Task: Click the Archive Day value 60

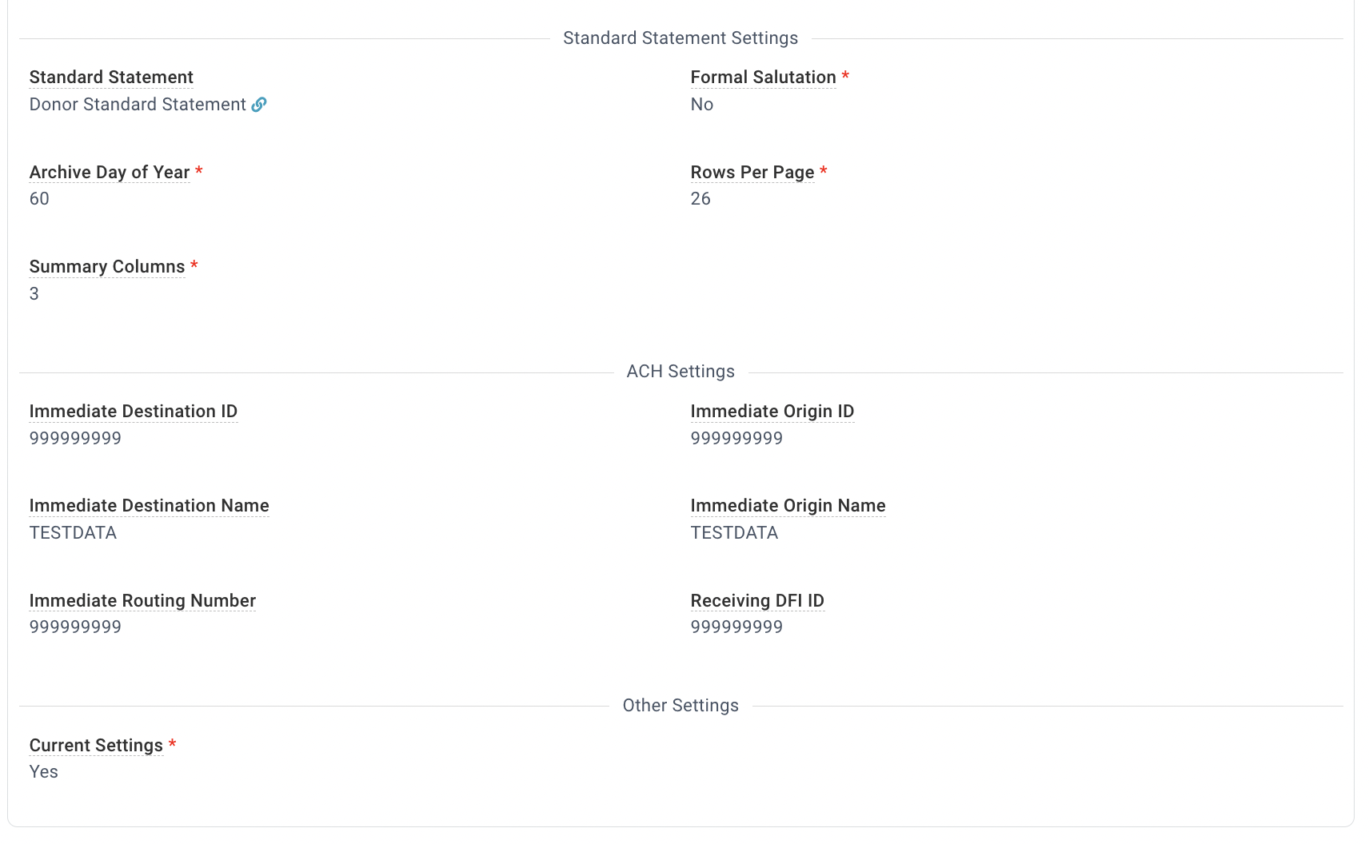Action: 39,199
